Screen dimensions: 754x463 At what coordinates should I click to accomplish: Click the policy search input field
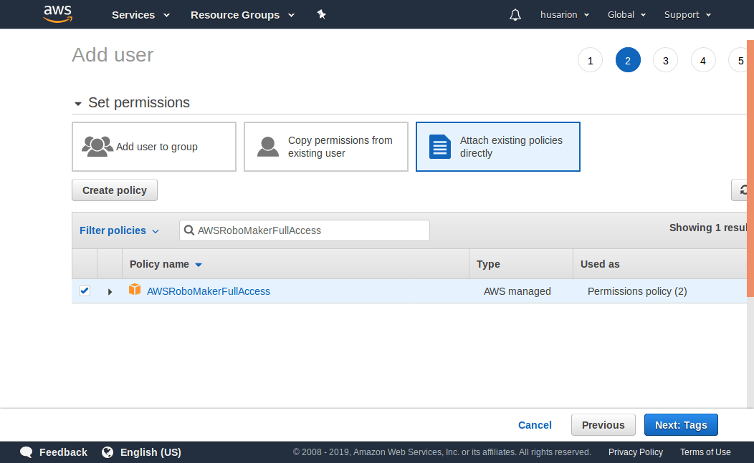coord(305,230)
